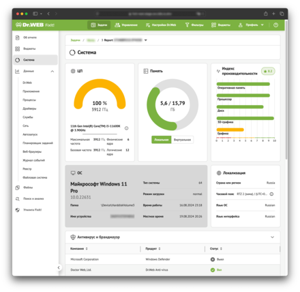The width and height of the screenshot is (300, 292).
Task: Go back with browser back arrow
Action: pos(48,14)
